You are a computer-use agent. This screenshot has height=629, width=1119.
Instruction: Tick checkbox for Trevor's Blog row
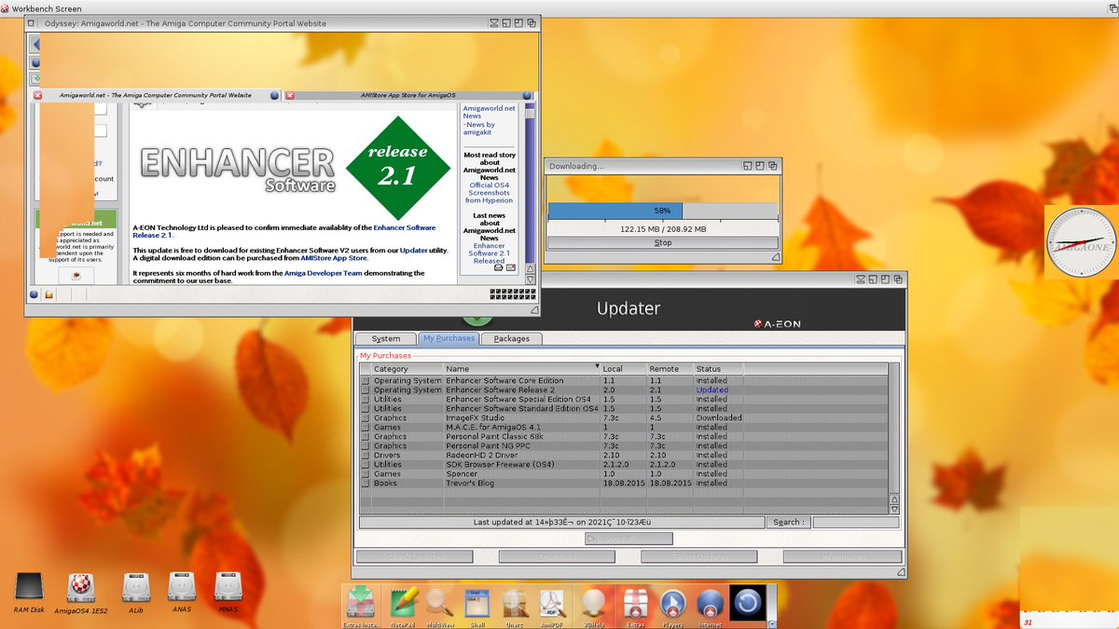pyautogui.click(x=366, y=483)
